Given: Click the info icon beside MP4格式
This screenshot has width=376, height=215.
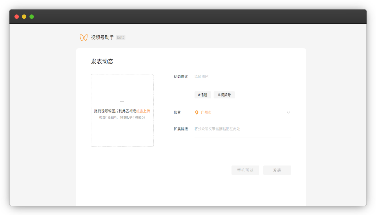Looking at the screenshot, I should 143,118.
